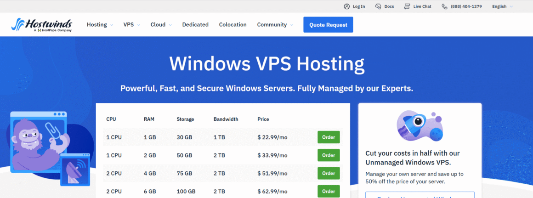Screen dimensions: 533x198
Task: Click the Quote Request button
Action: 328,25
